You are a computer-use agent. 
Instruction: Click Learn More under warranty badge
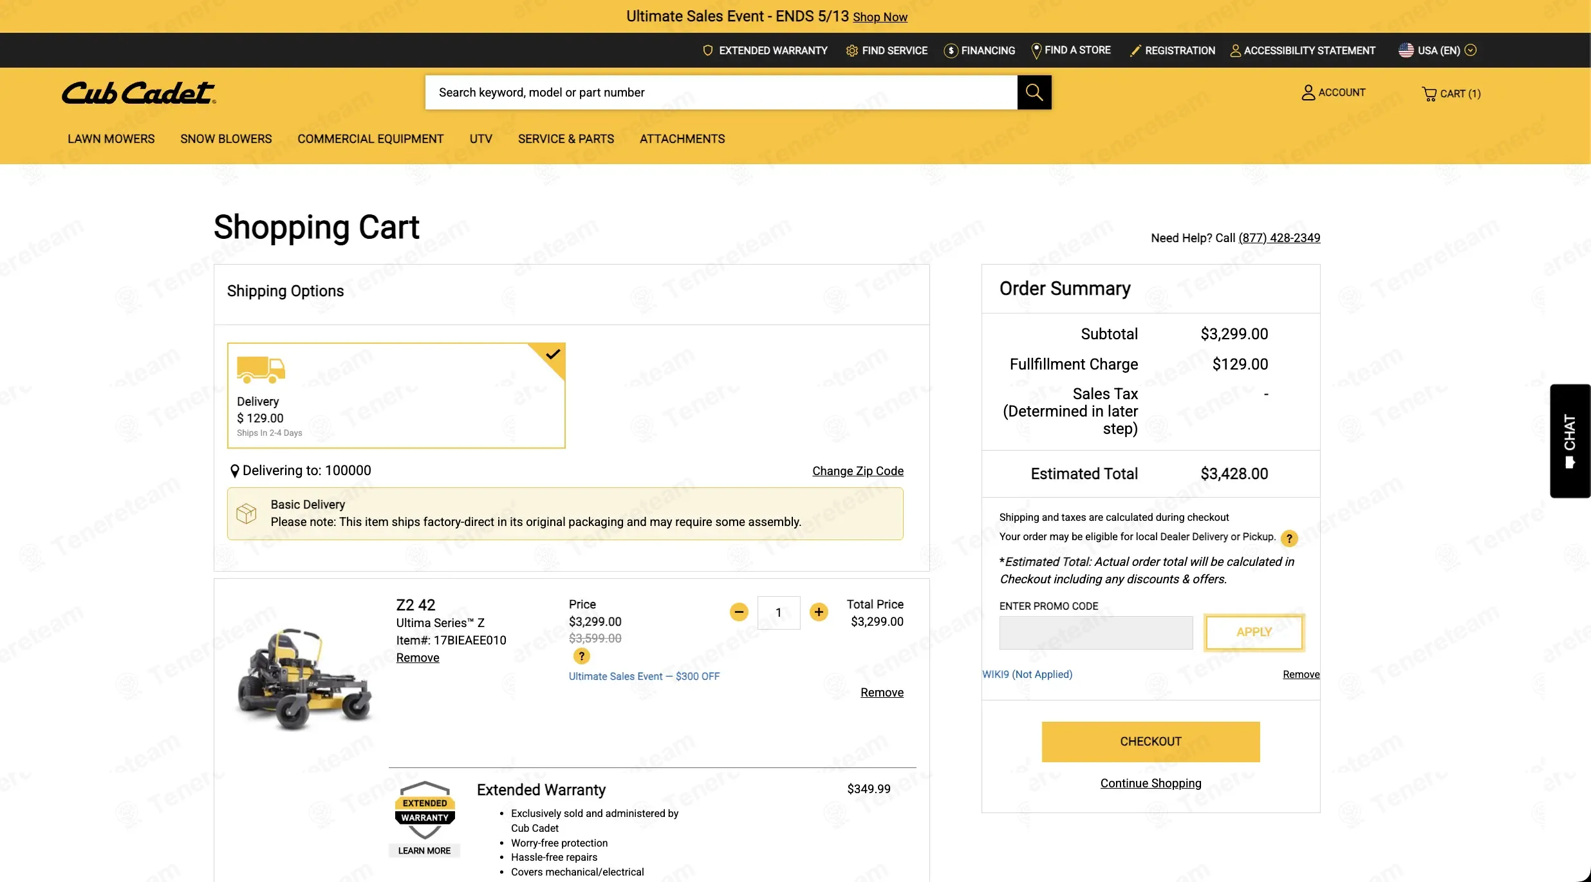click(424, 850)
